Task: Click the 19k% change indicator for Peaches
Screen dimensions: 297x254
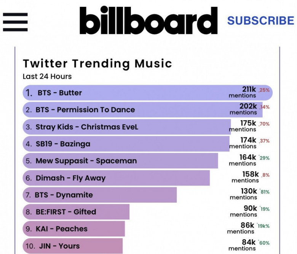Action: (263, 226)
